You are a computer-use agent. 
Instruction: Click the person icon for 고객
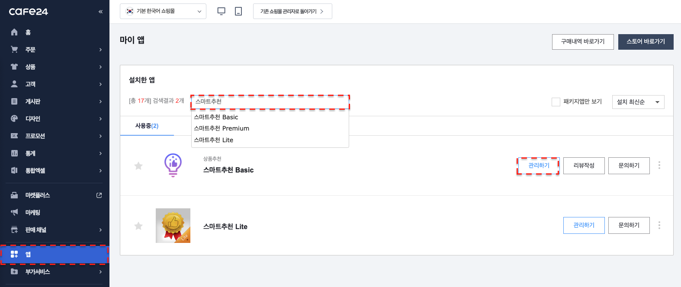14,84
